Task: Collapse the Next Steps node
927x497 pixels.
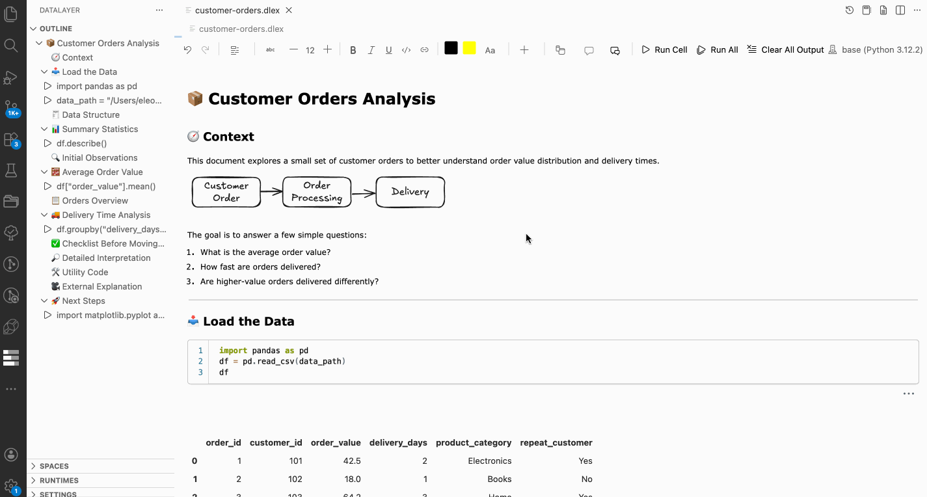Action: [x=44, y=301]
